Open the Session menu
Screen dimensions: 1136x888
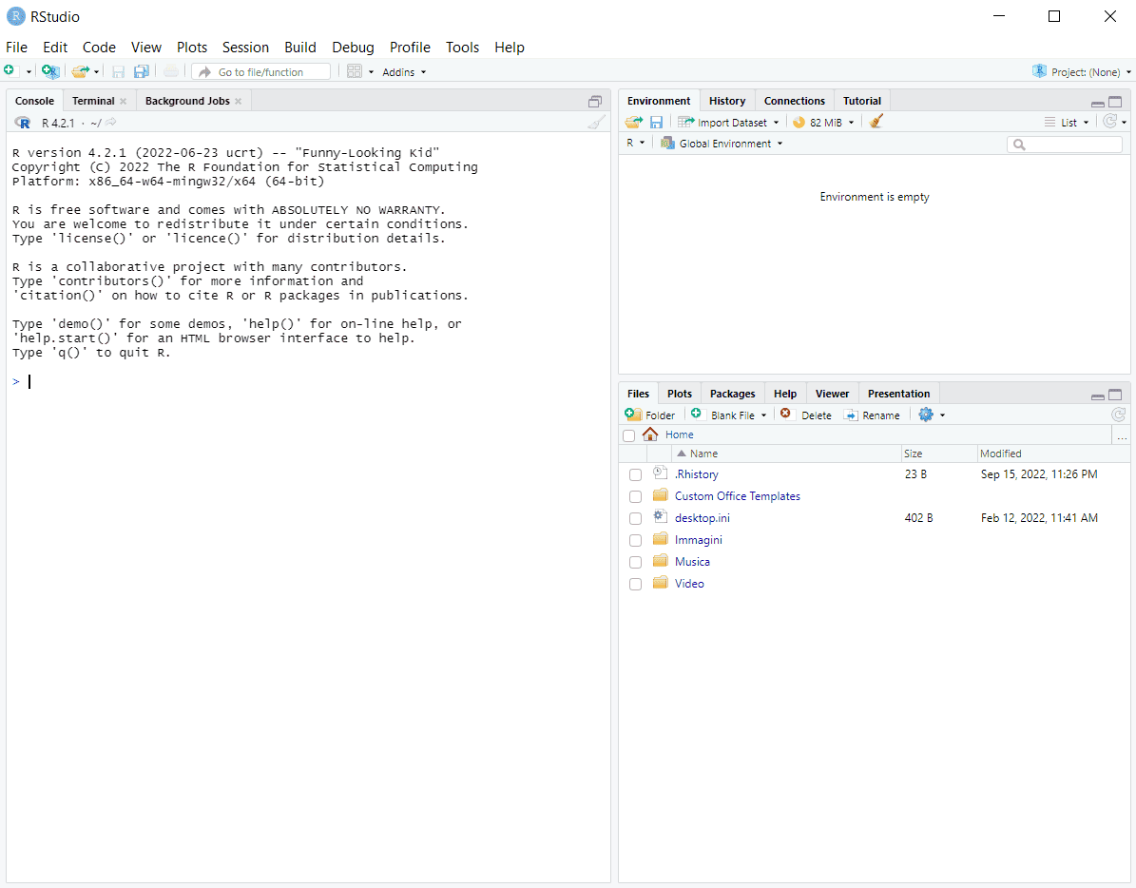click(245, 47)
